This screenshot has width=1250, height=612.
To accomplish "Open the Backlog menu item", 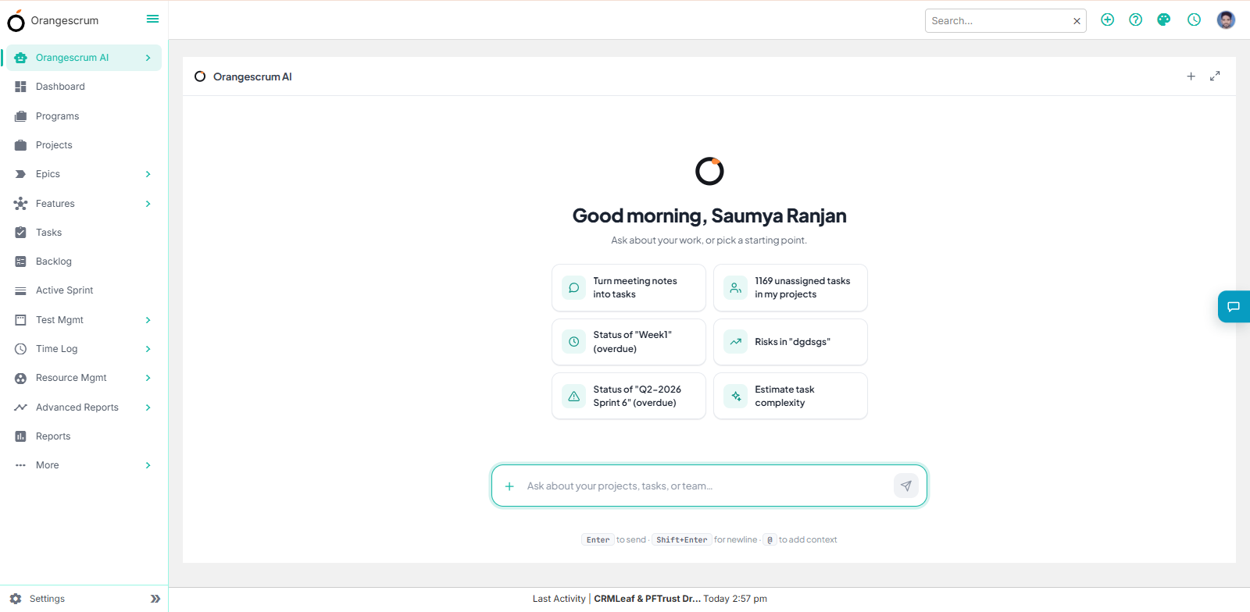I will pyautogui.click(x=84, y=262).
